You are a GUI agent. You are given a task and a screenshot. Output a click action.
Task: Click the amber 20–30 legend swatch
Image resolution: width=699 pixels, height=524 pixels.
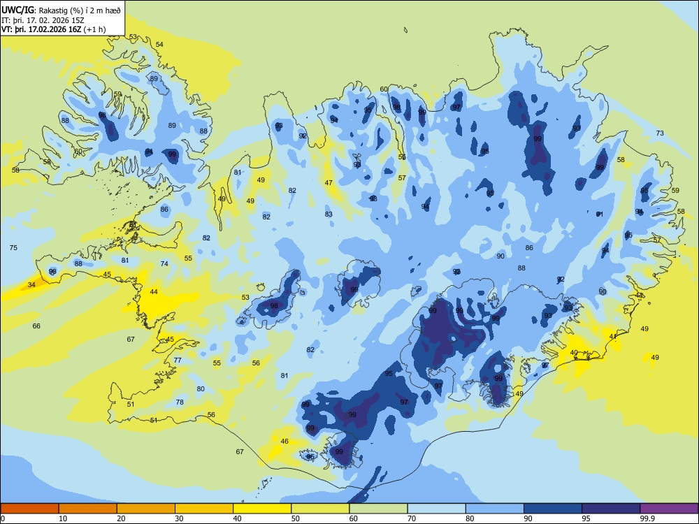point(146,509)
